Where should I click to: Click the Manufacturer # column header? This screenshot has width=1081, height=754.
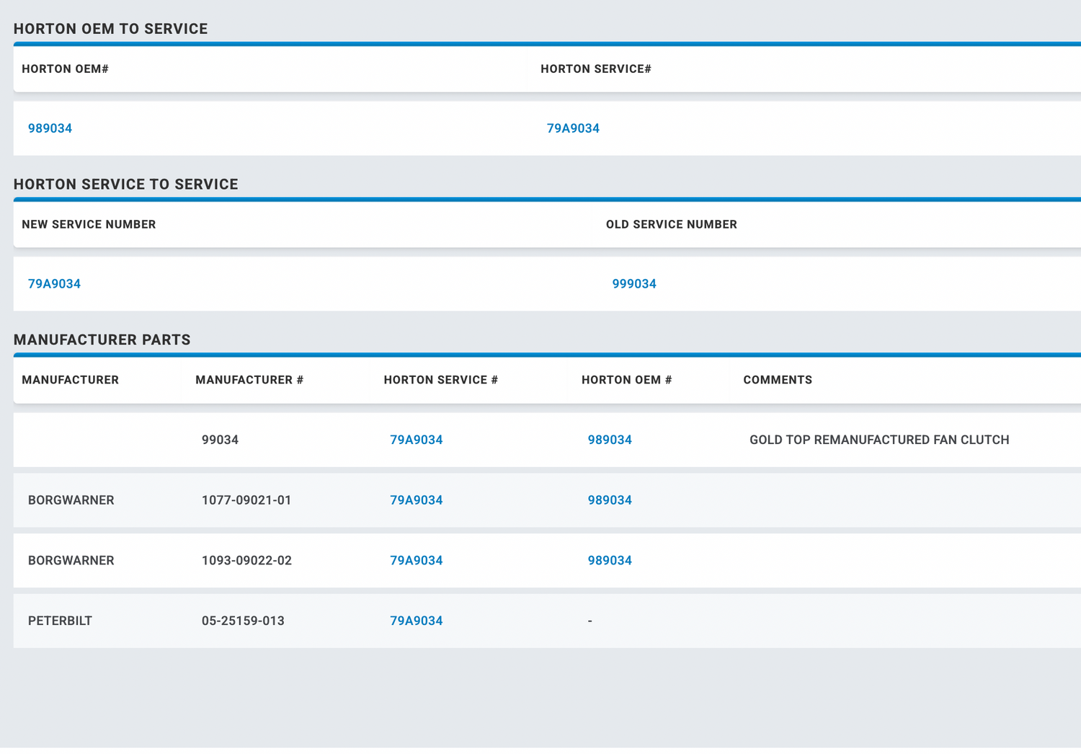pyautogui.click(x=249, y=380)
